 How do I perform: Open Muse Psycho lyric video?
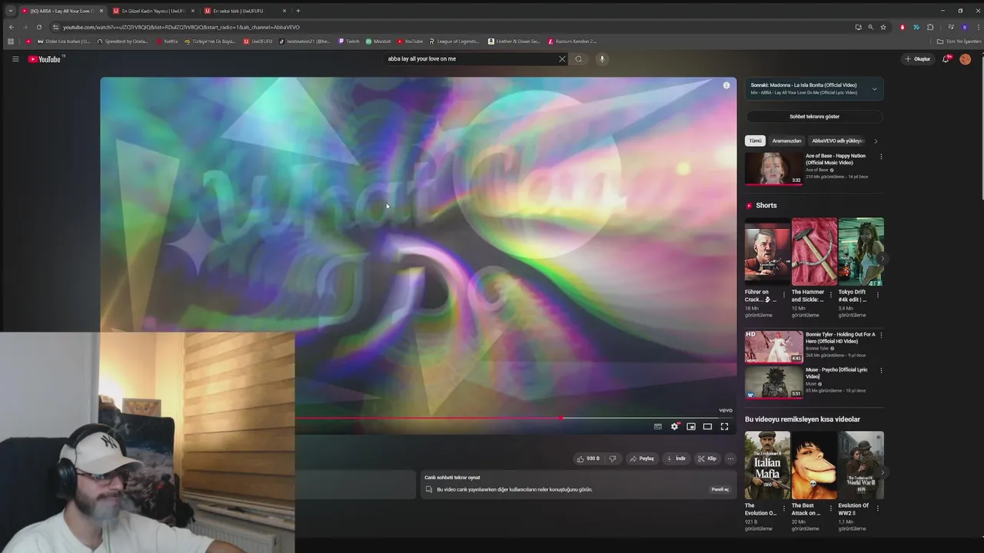point(773,382)
